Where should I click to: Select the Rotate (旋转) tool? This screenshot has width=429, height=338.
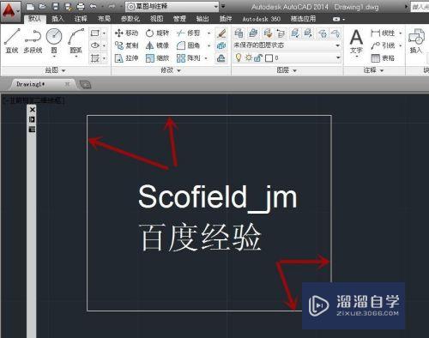coord(157,33)
